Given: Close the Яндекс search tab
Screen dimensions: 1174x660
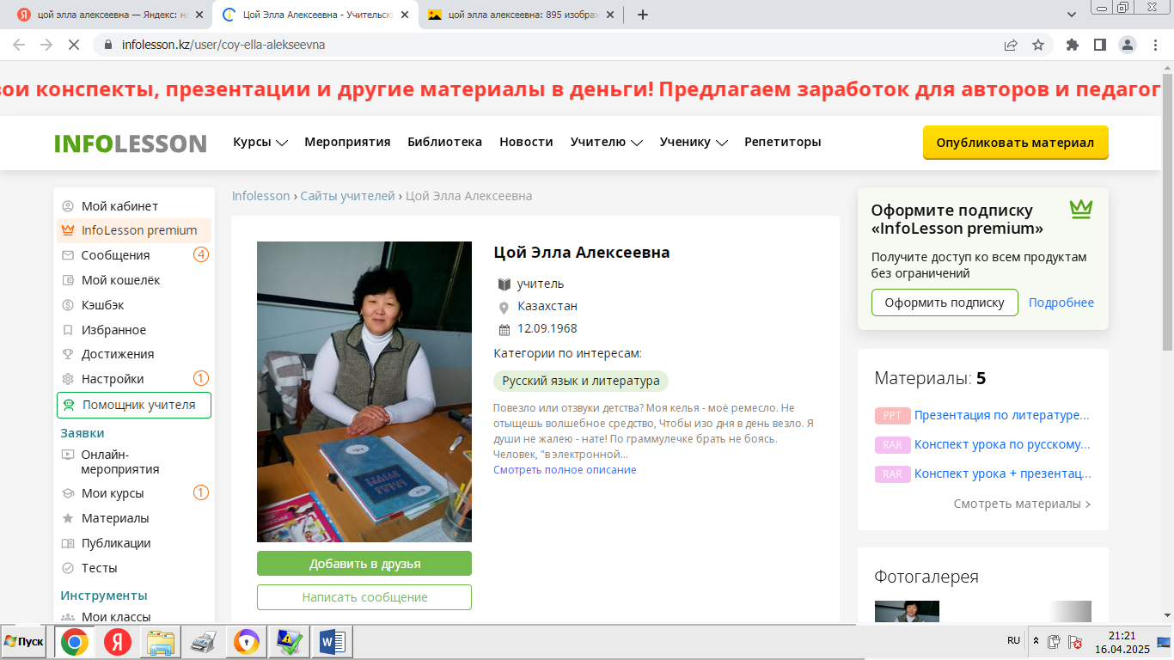Looking at the screenshot, I should (199, 15).
